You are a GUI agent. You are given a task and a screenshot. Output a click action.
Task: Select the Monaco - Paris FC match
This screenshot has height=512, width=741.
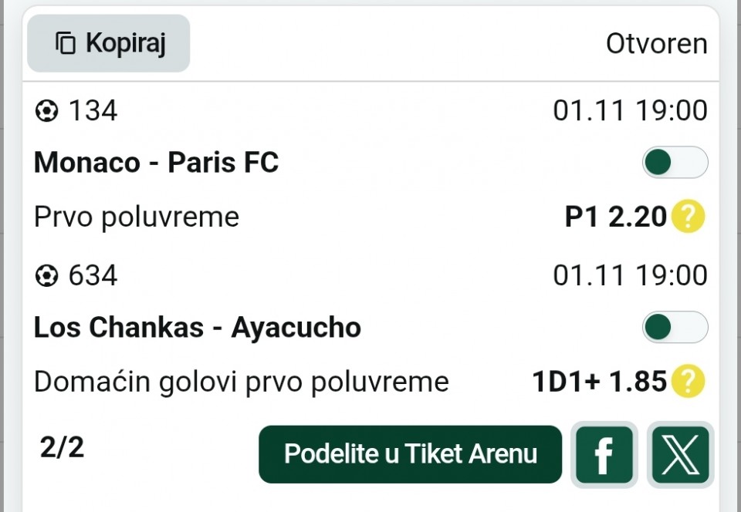[x=156, y=163]
